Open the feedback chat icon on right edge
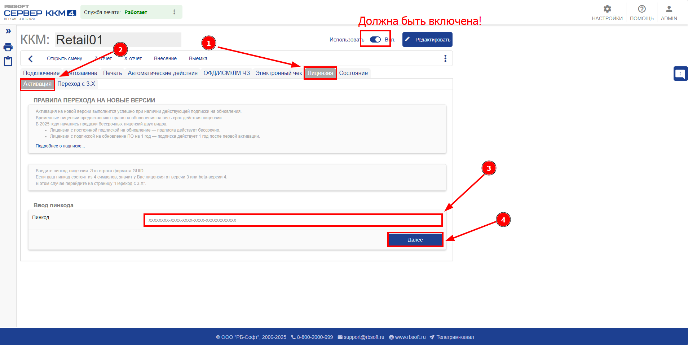 [680, 74]
